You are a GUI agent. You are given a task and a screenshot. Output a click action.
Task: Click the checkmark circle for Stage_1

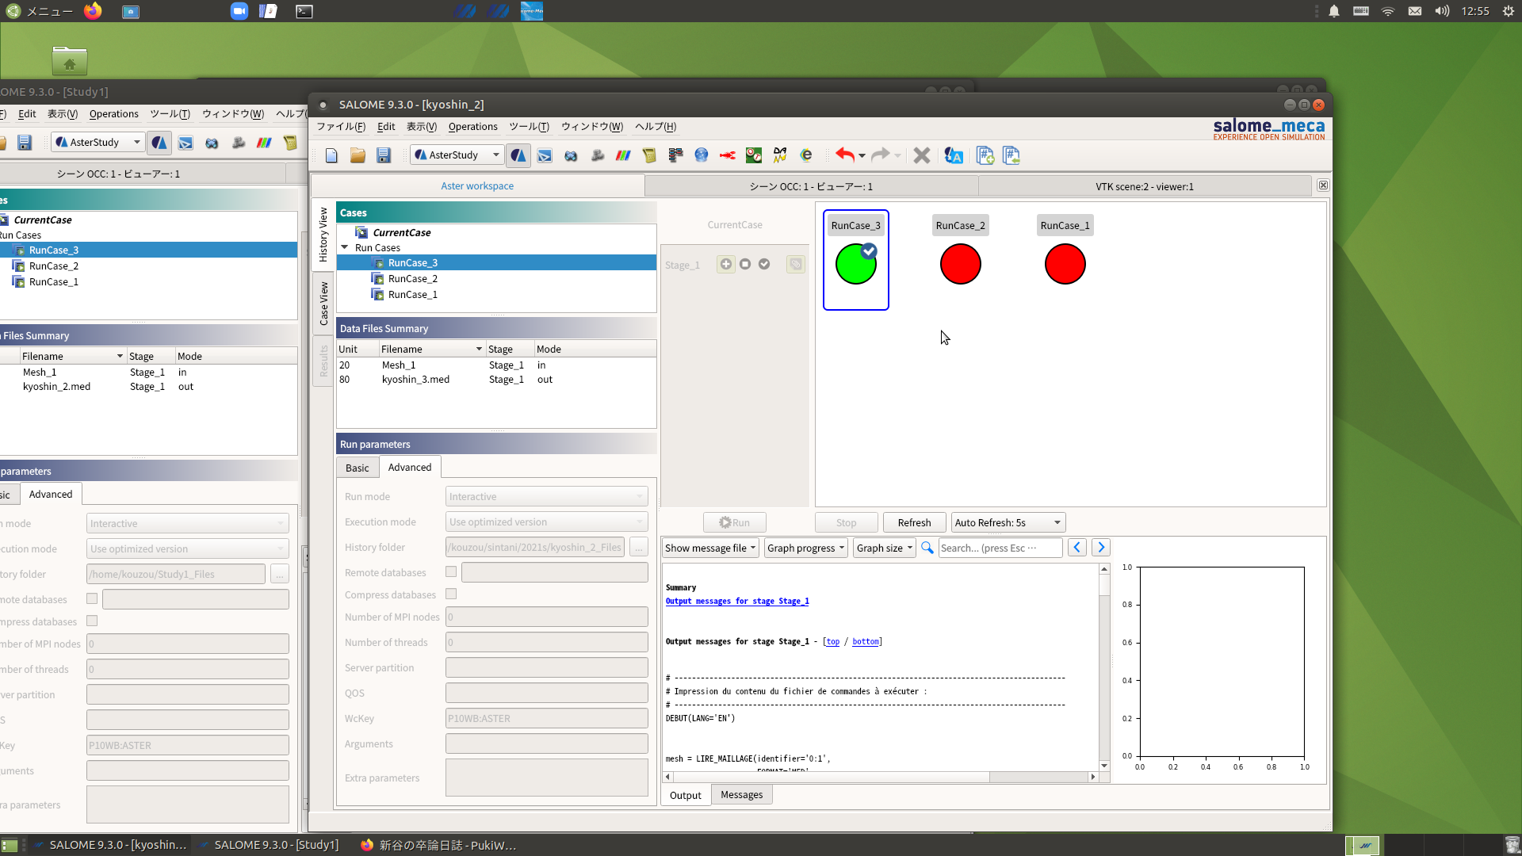click(764, 264)
